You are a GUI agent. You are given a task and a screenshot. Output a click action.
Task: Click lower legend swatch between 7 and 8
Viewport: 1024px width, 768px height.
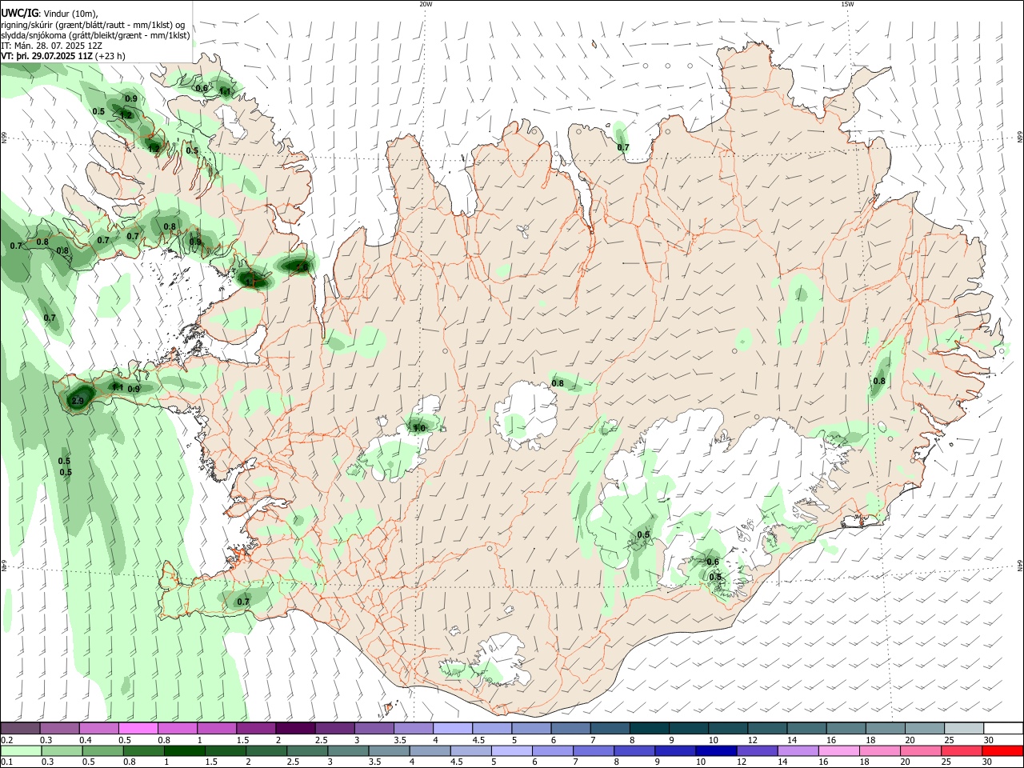point(593,750)
